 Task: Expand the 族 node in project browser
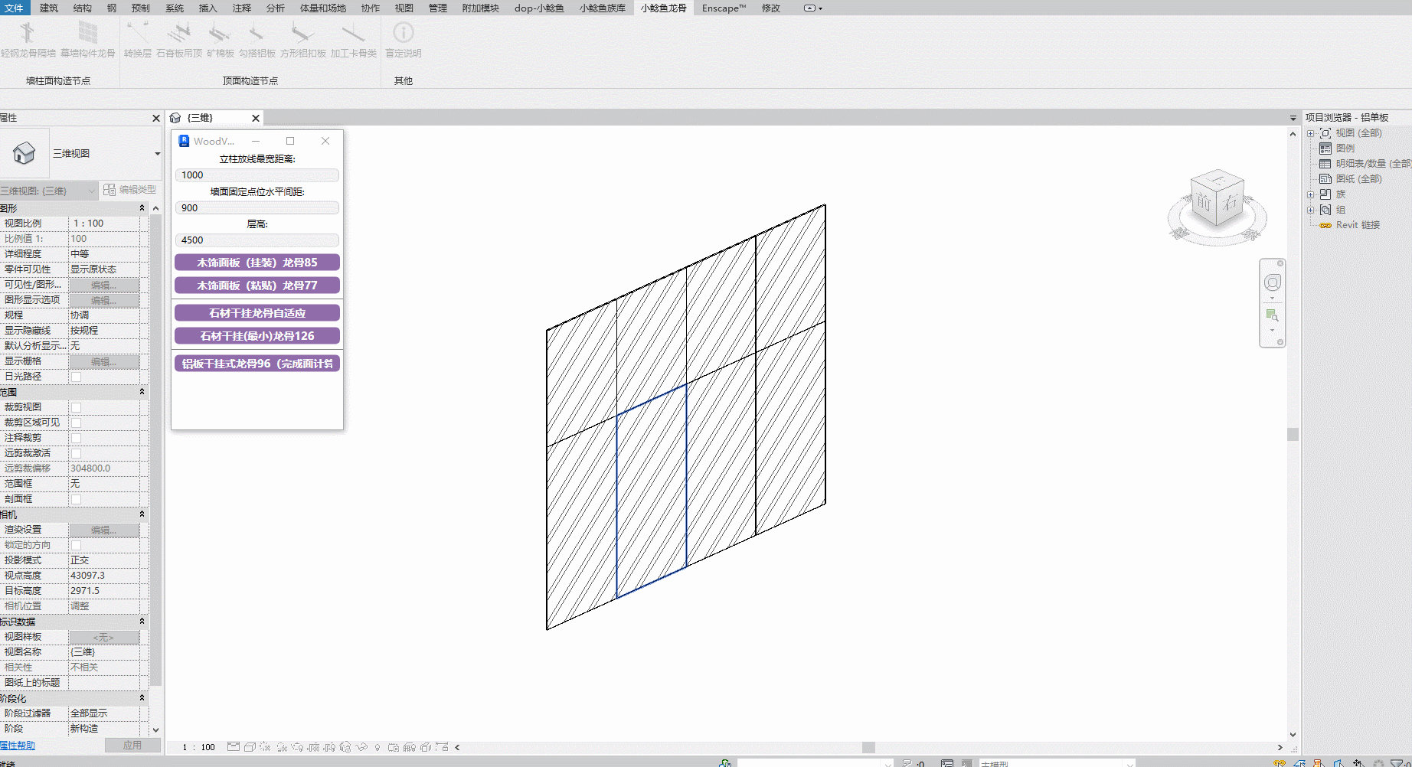click(x=1310, y=194)
